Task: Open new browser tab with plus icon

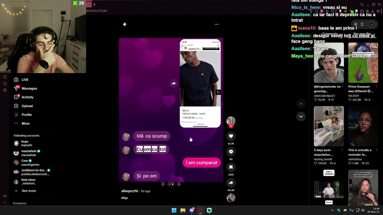Action: coord(94,4)
